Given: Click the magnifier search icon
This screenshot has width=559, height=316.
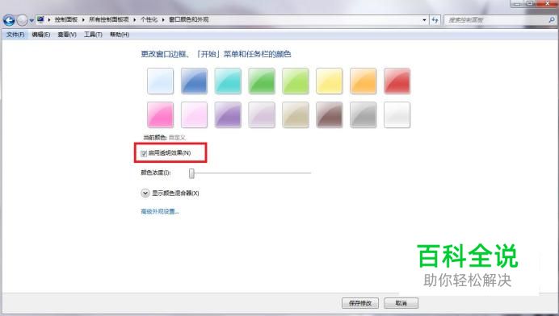Looking at the screenshot, I should click(552, 20).
